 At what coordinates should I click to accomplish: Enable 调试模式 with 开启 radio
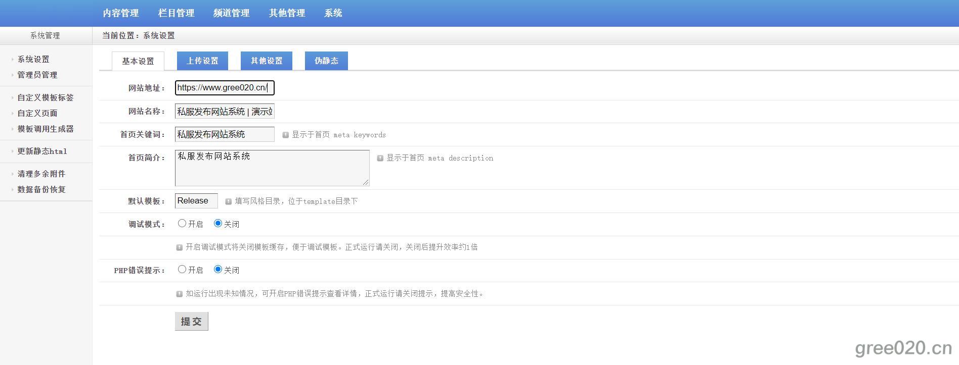pos(182,223)
